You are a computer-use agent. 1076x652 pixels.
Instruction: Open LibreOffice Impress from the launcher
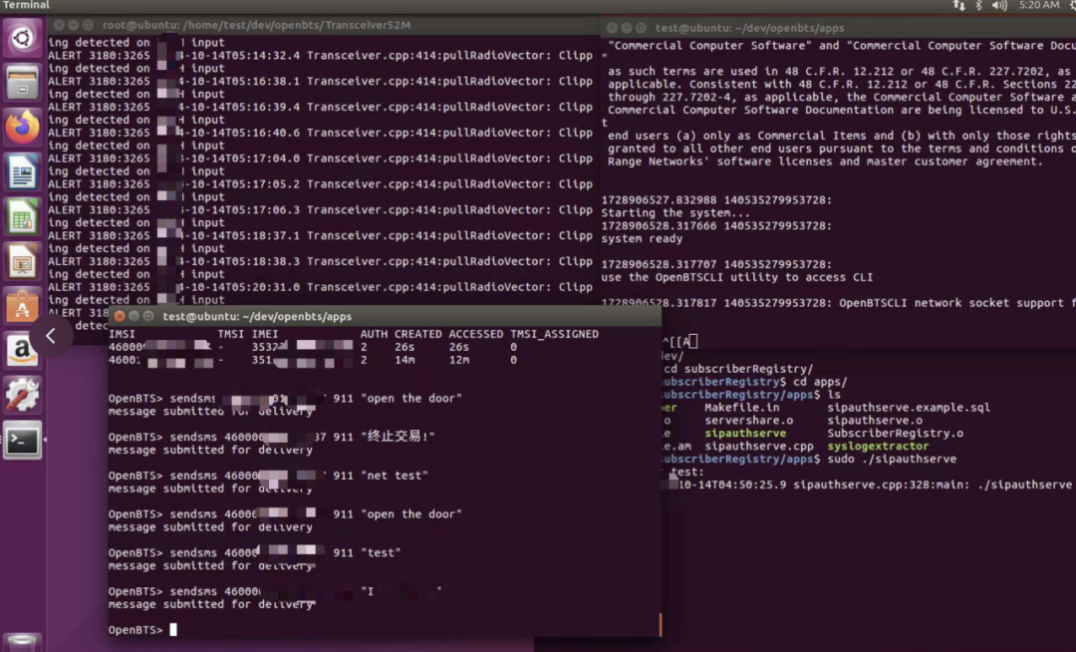tap(22, 261)
